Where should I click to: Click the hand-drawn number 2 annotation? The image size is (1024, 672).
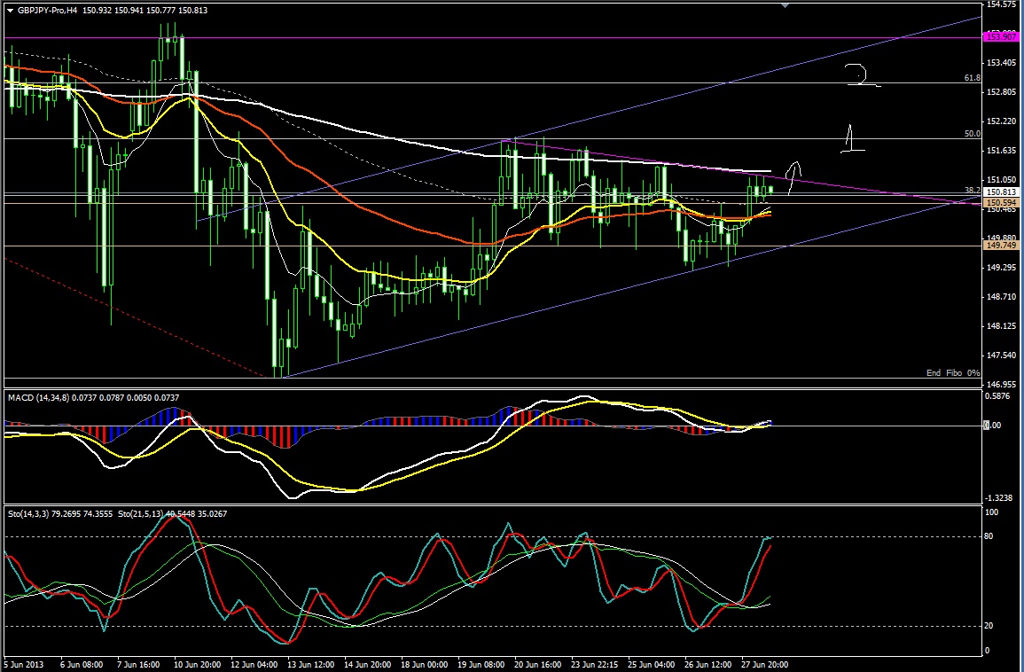click(858, 76)
